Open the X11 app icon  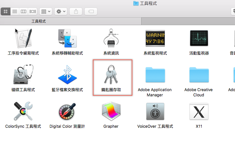tap(199, 111)
